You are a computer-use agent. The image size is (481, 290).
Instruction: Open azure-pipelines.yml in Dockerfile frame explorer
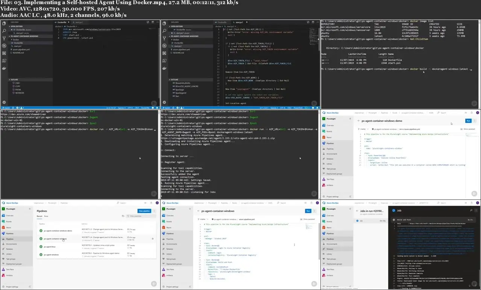pyautogui.click(x=21, y=50)
